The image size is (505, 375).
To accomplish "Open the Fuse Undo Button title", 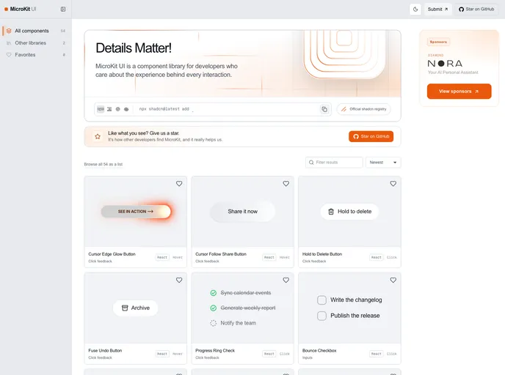I will pos(105,351).
